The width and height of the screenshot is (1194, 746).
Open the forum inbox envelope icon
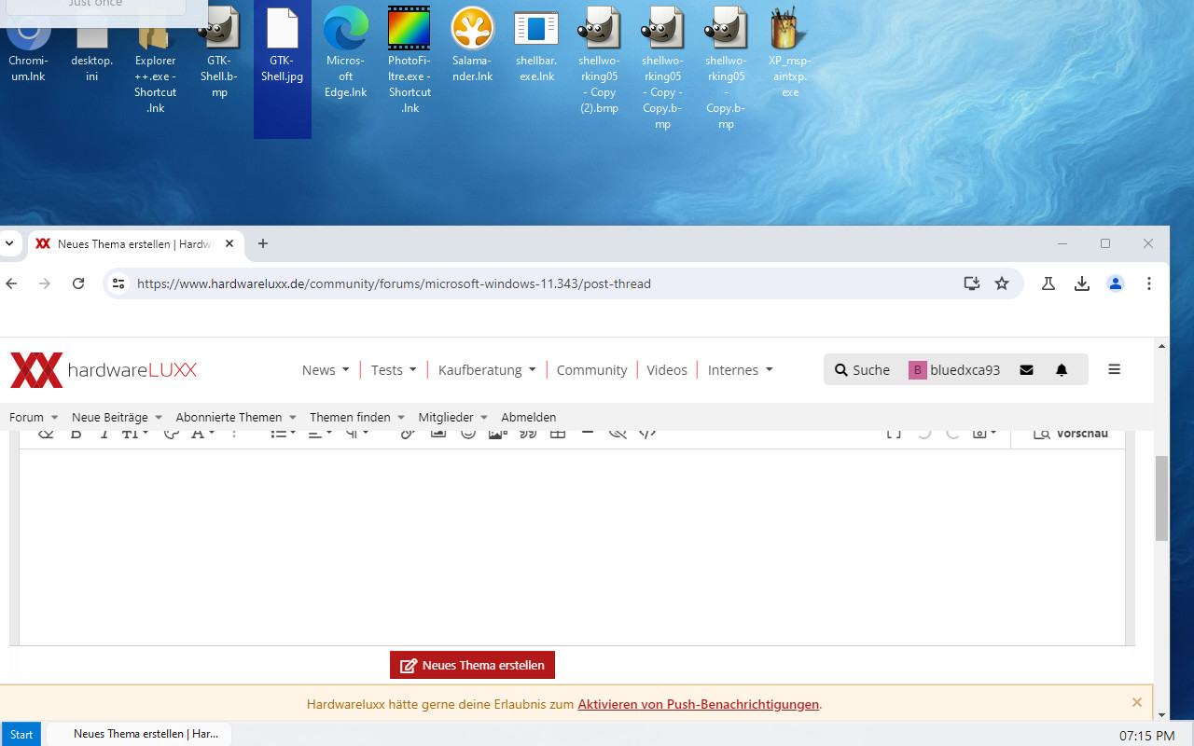1026,370
